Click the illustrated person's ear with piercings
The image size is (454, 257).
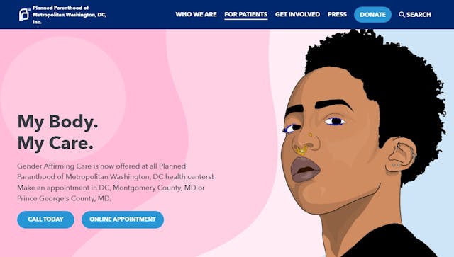coord(402,155)
